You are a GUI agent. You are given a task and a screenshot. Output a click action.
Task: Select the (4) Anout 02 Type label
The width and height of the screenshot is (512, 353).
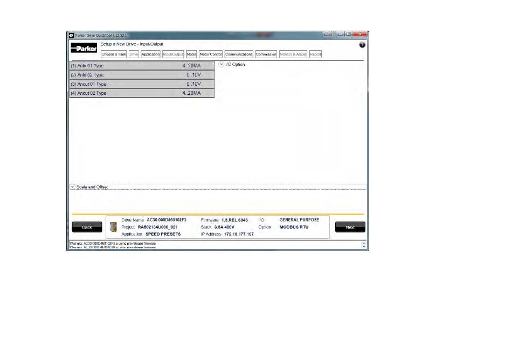tap(88, 93)
